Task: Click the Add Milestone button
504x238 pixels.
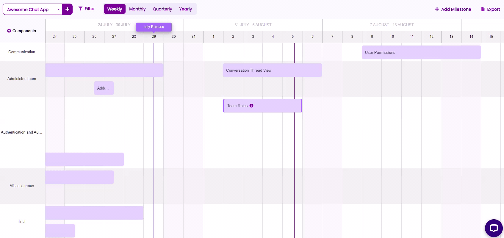Action: point(453,9)
